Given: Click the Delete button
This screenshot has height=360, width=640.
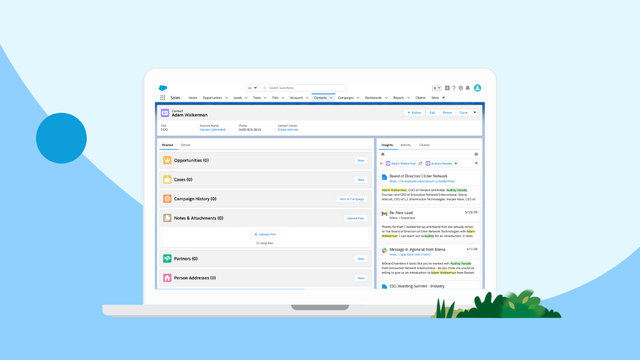Looking at the screenshot, I should pyautogui.click(x=447, y=113).
